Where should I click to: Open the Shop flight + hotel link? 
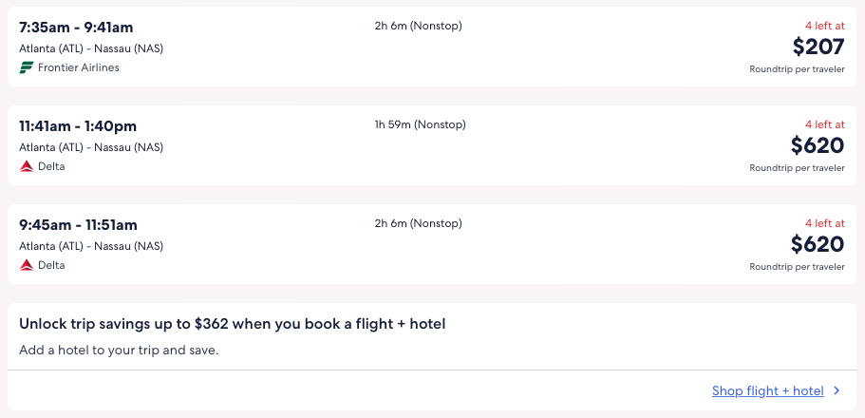point(767,390)
